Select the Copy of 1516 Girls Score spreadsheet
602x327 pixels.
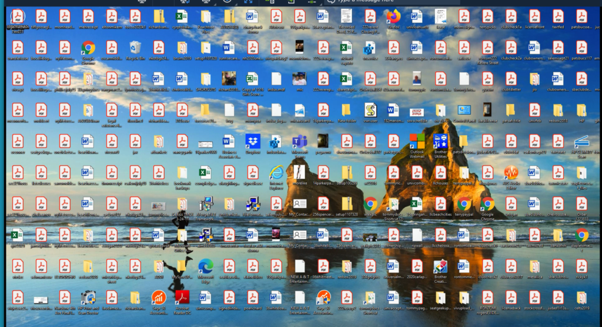253,79
